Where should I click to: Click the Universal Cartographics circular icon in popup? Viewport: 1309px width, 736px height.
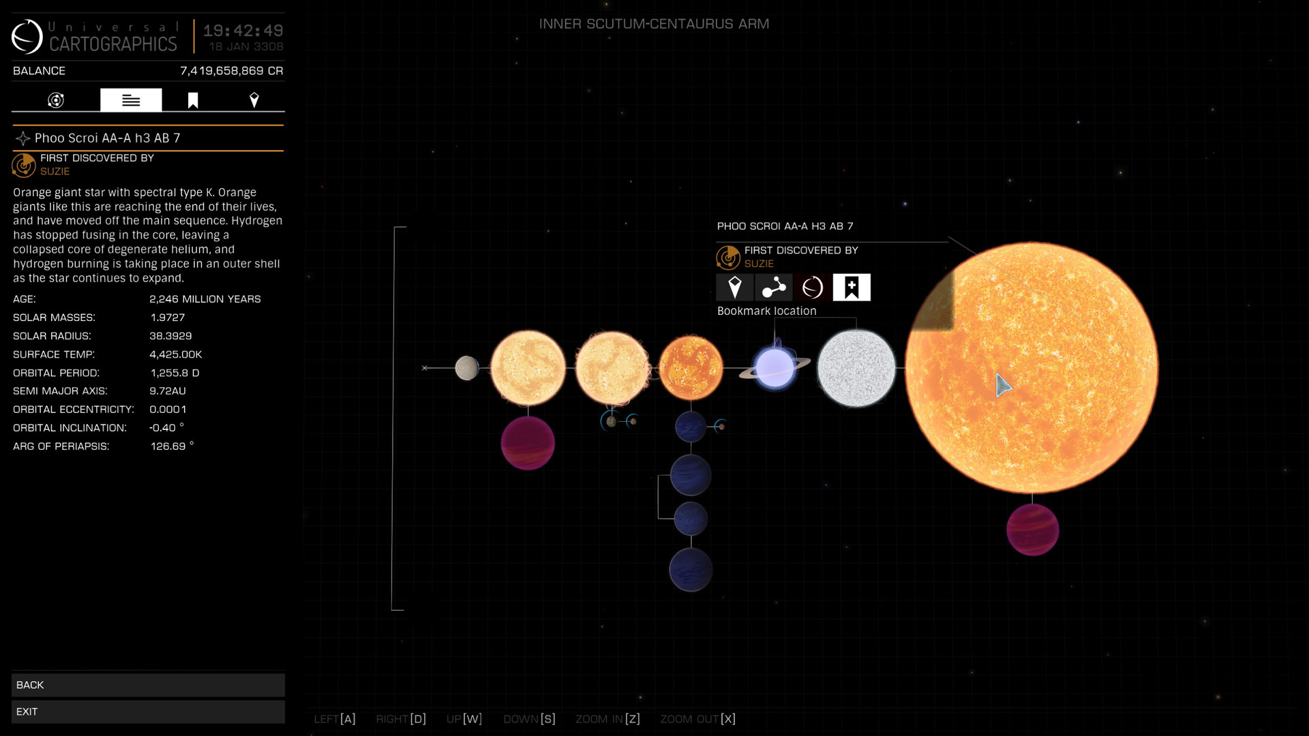pyautogui.click(x=812, y=288)
